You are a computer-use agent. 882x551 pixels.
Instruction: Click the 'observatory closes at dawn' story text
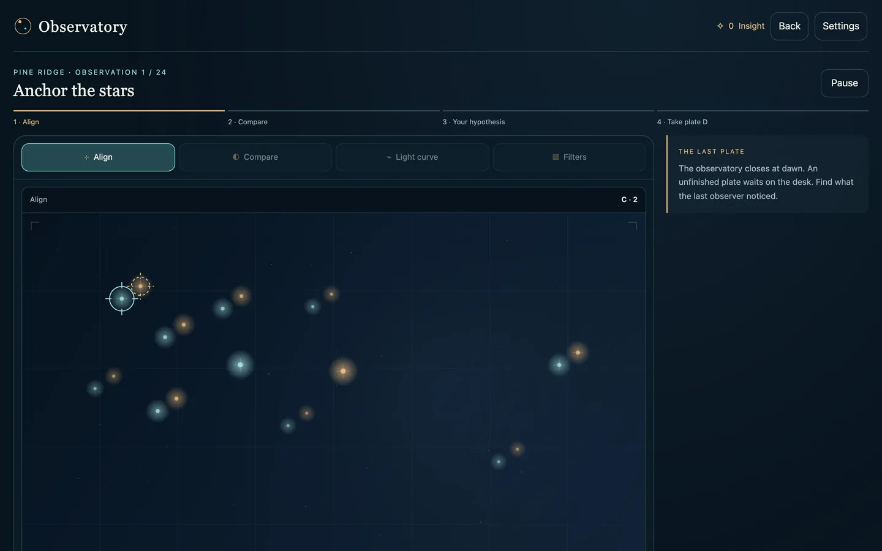[x=766, y=182]
